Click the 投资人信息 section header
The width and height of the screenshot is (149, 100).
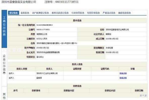tap(77, 64)
